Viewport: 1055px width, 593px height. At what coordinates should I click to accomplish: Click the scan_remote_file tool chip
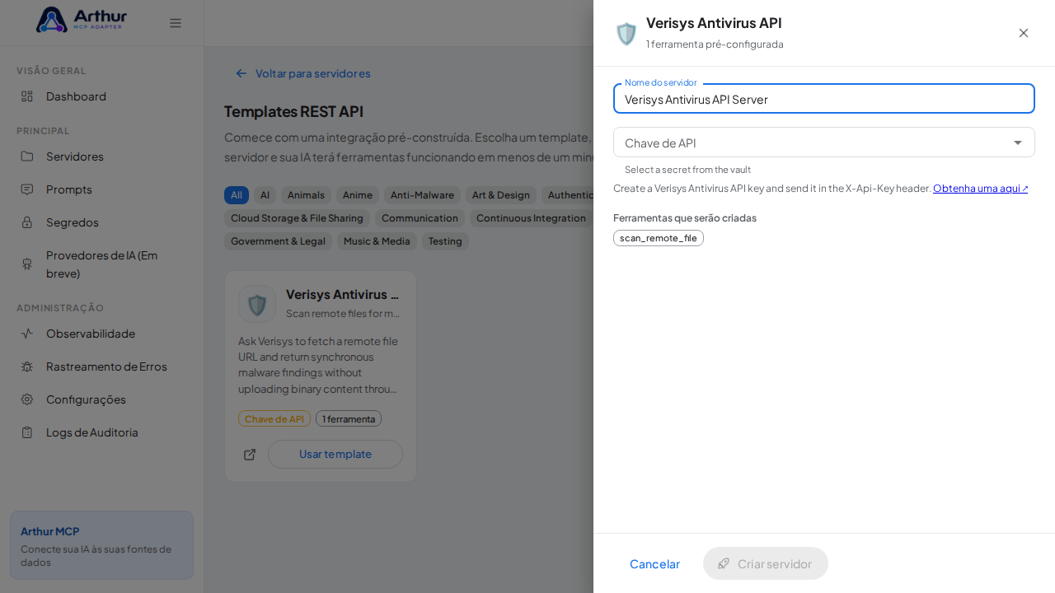coord(659,238)
